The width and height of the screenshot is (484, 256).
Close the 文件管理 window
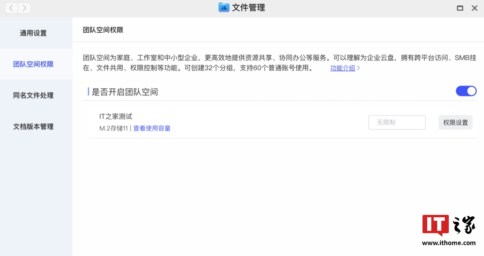pos(474,8)
